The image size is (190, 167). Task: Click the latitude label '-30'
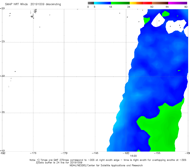[x=2, y=76]
